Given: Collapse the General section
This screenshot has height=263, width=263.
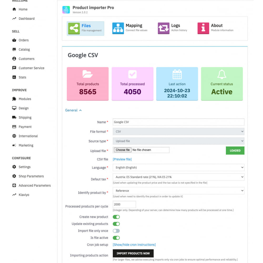Looking at the screenshot, I should click(x=73, y=110).
